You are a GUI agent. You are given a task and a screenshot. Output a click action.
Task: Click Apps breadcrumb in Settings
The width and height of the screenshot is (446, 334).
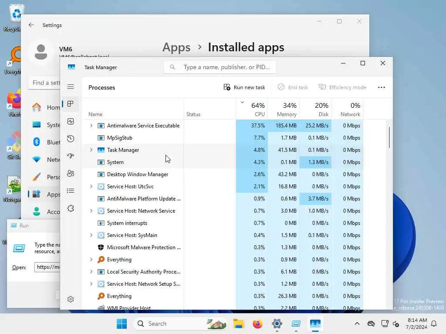tap(176, 47)
